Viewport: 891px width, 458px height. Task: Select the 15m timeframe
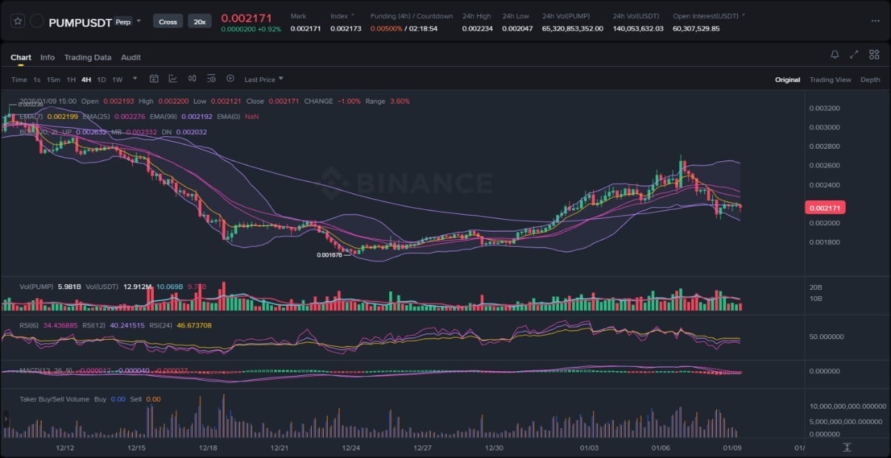click(53, 80)
